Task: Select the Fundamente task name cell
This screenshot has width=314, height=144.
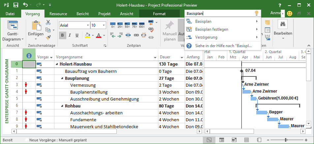Action: (x=106, y=120)
